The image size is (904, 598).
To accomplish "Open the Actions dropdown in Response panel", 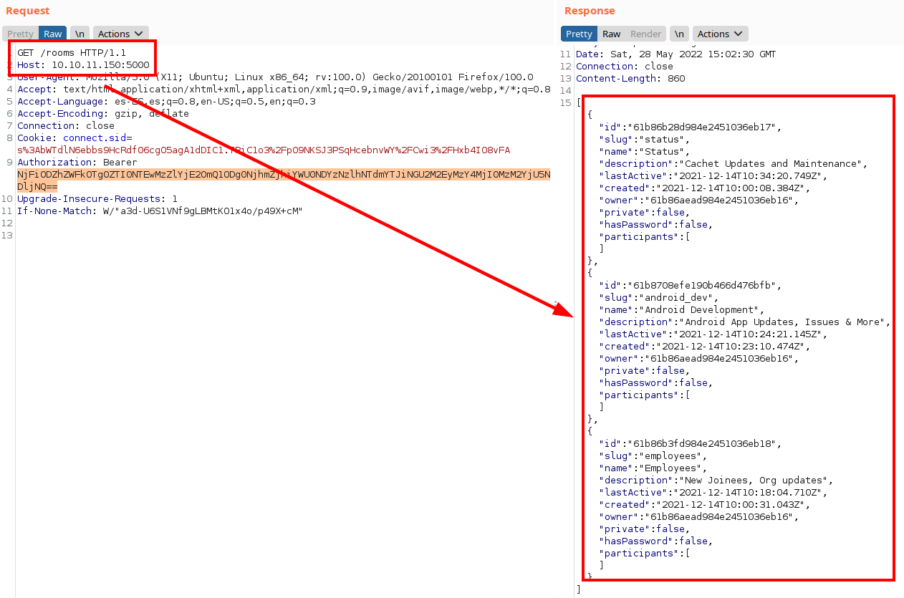I will point(721,34).
